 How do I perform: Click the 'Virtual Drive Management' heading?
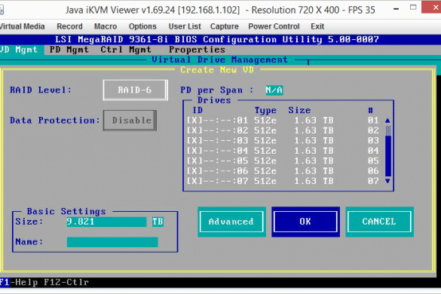tap(219, 60)
